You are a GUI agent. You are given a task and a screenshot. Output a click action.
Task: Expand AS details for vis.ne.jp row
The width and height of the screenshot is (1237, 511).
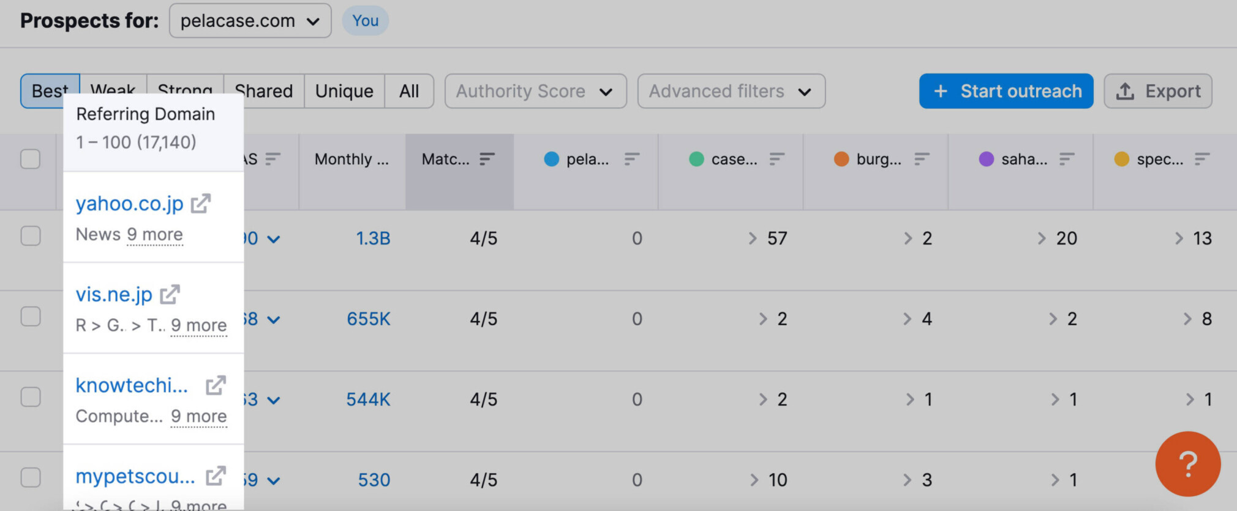click(x=274, y=320)
